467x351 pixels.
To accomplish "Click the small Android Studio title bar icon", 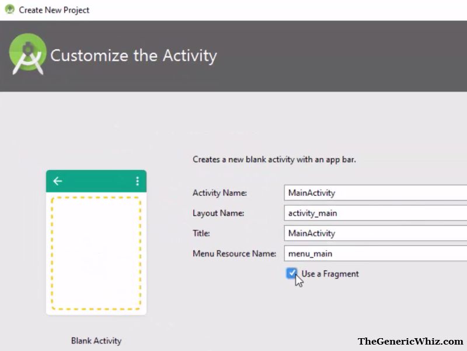I will coord(10,9).
